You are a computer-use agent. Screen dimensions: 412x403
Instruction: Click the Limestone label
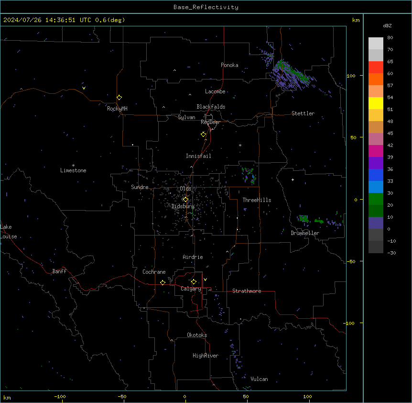(x=73, y=170)
